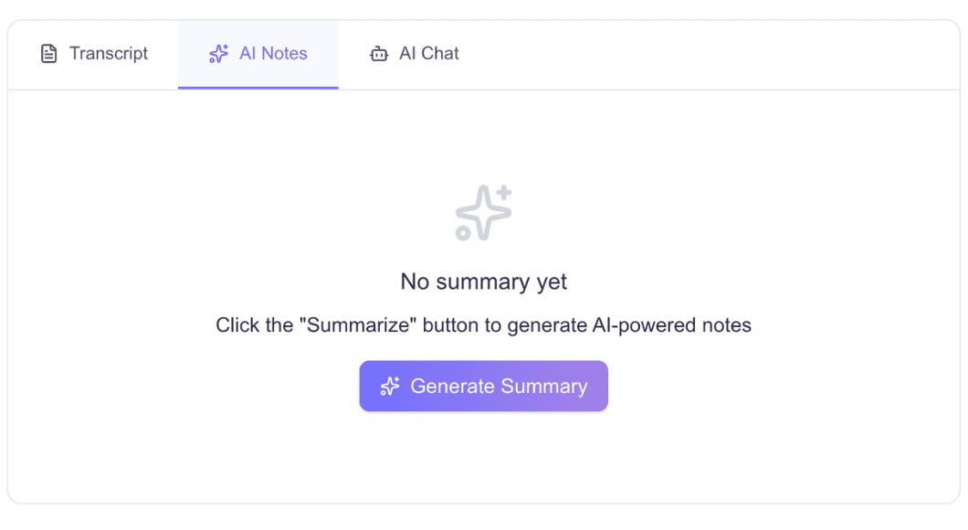Click the sparkle icon on the AI Notes tab

tap(218, 54)
